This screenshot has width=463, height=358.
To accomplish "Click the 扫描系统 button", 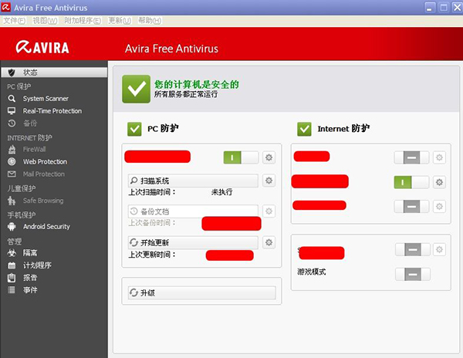I will pos(193,181).
